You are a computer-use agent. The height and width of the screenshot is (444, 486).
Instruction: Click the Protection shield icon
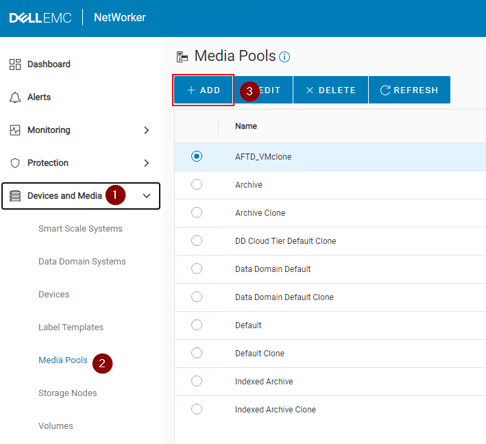coord(15,163)
